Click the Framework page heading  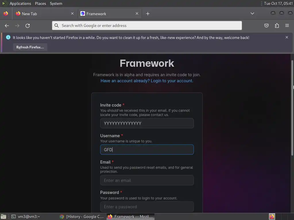[147, 63]
